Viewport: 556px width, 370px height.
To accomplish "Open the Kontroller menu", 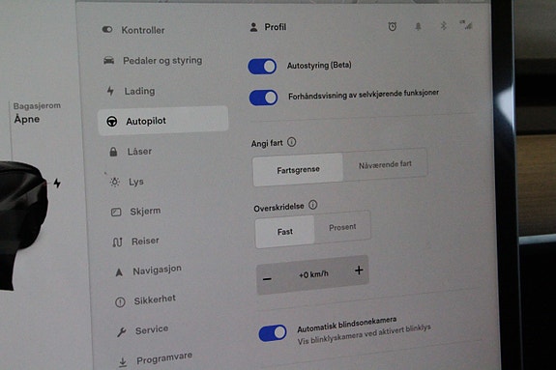I will tap(133, 30).
